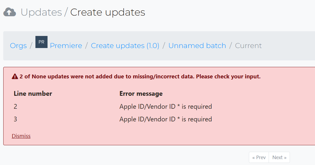Click the warning triangle icon in alert
The height and width of the screenshot is (165, 315).
[15, 76]
